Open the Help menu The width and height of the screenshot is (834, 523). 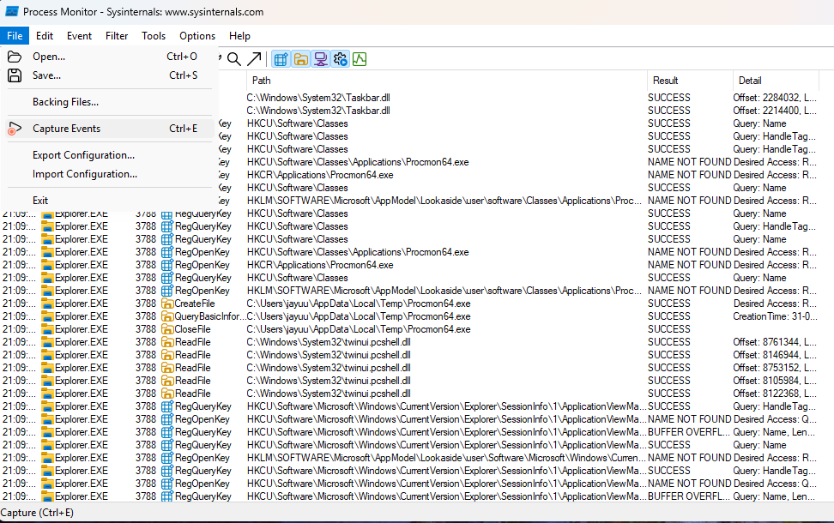pyautogui.click(x=239, y=36)
